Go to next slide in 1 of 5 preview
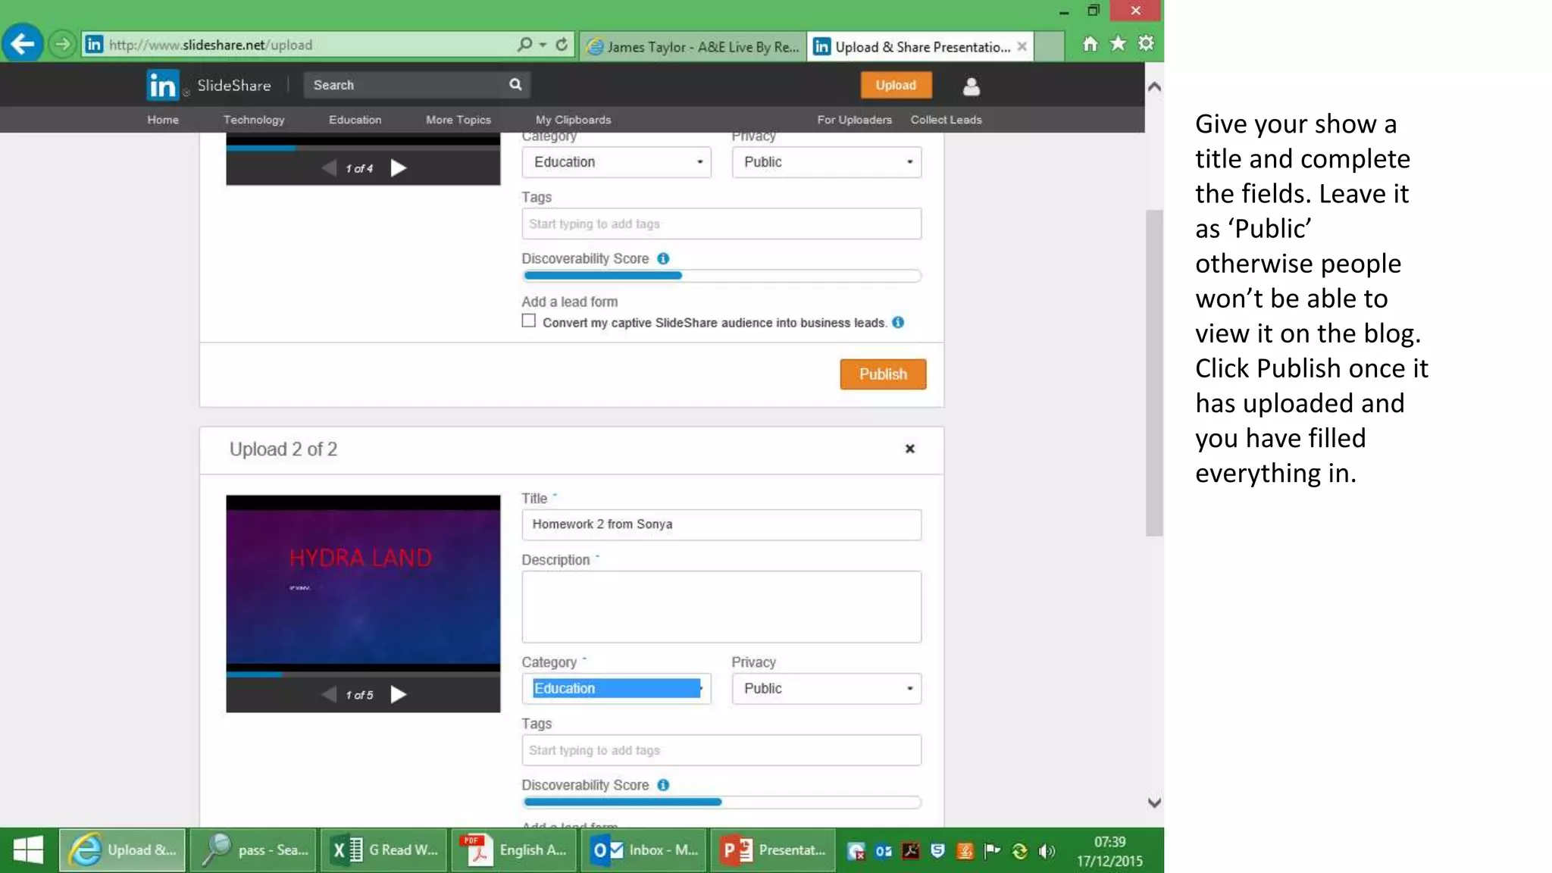The image size is (1552, 873). point(399,694)
